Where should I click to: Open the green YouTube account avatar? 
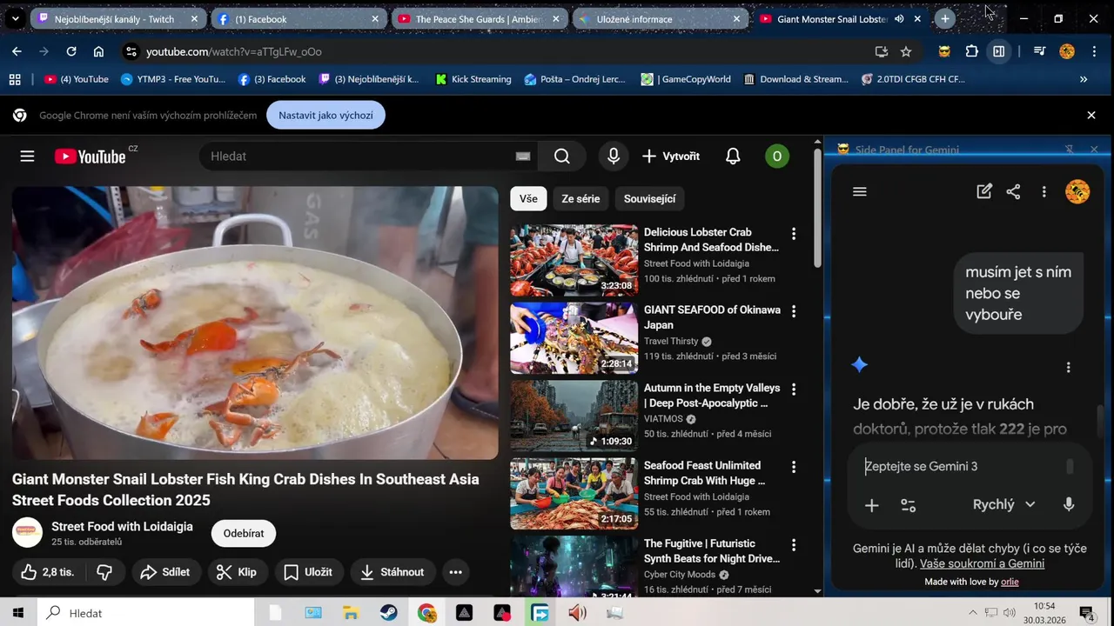click(776, 156)
